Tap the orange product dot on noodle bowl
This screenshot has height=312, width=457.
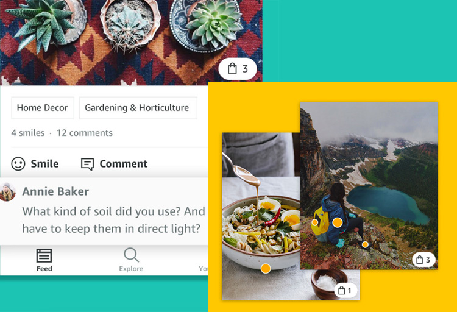click(x=266, y=268)
